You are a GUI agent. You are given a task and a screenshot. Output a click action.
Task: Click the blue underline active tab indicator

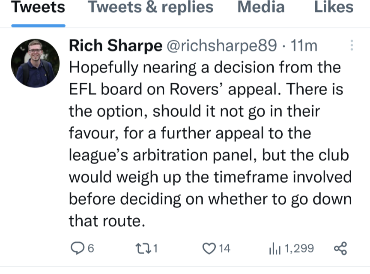38,25
